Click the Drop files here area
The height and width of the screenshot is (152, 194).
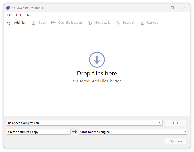click(97, 72)
